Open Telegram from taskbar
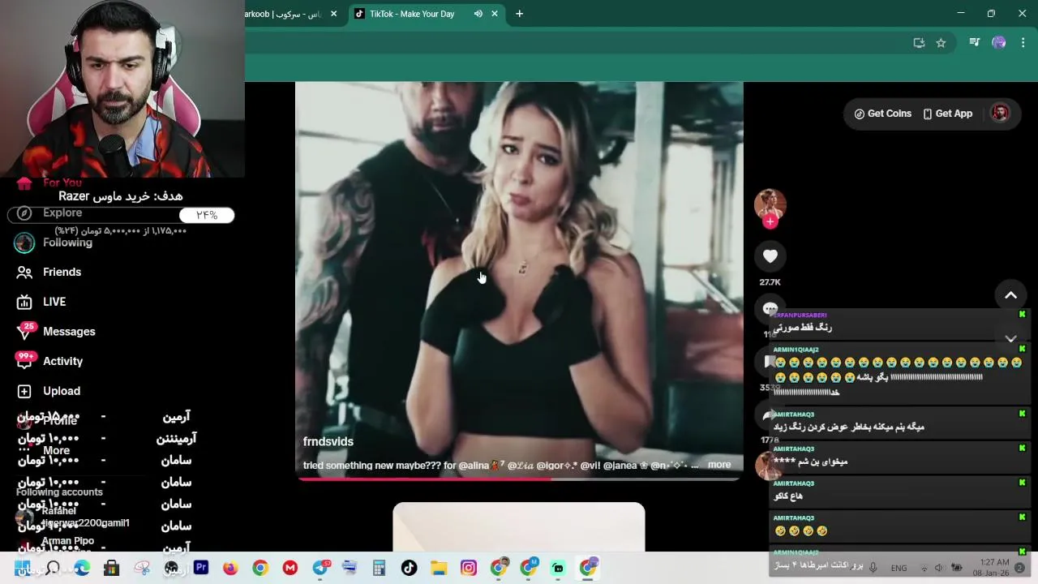This screenshot has height=584, width=1038. tap(320, 568)
